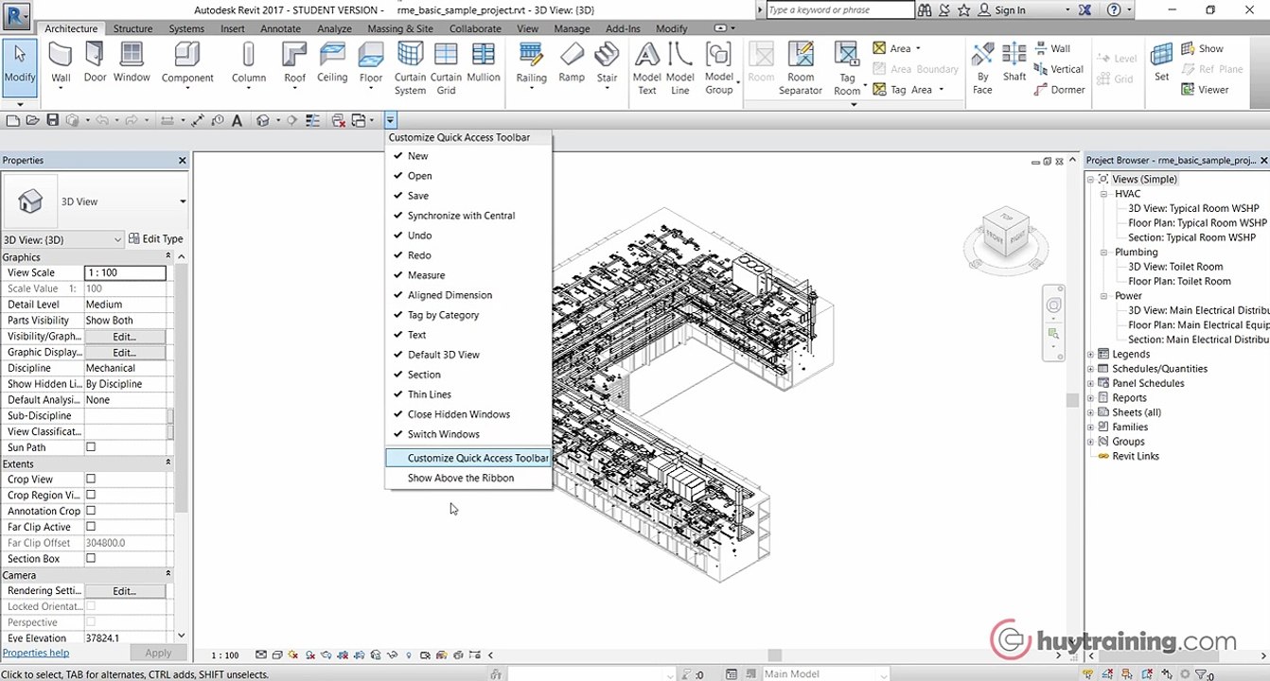The image size is (1270, 681).
Task: Select the Shaft opening tool
Action: (1014, 62)
